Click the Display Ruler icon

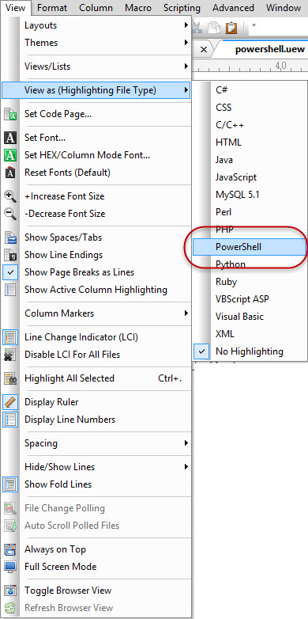click(9, 402)
